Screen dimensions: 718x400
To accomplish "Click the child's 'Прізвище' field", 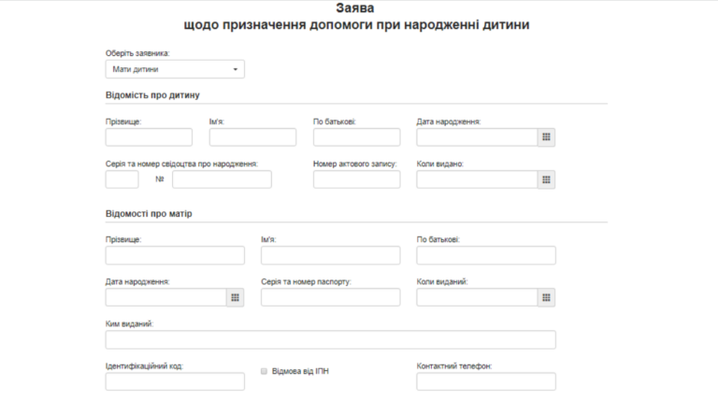I will pyautogui.click(x=149, y=137).
